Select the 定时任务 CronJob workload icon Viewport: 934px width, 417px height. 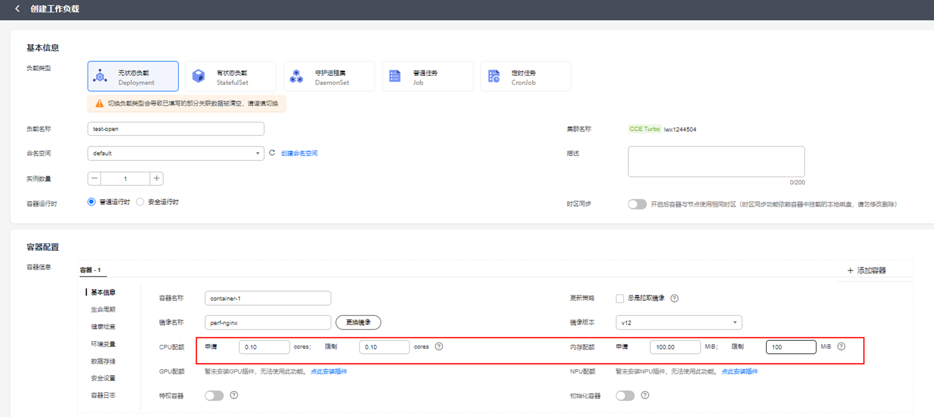click(x=494, y=76)
